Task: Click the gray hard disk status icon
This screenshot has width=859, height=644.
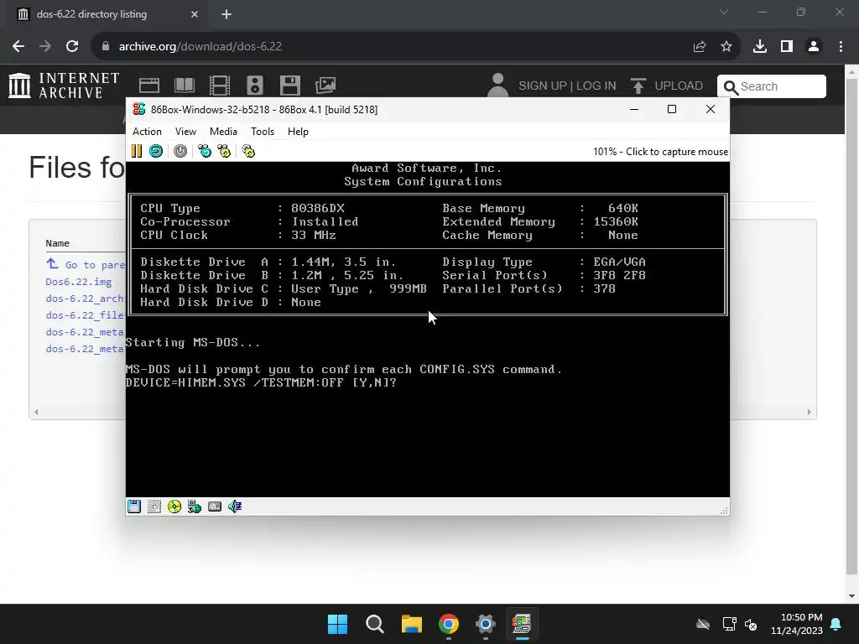Action: tap(215, 506)
